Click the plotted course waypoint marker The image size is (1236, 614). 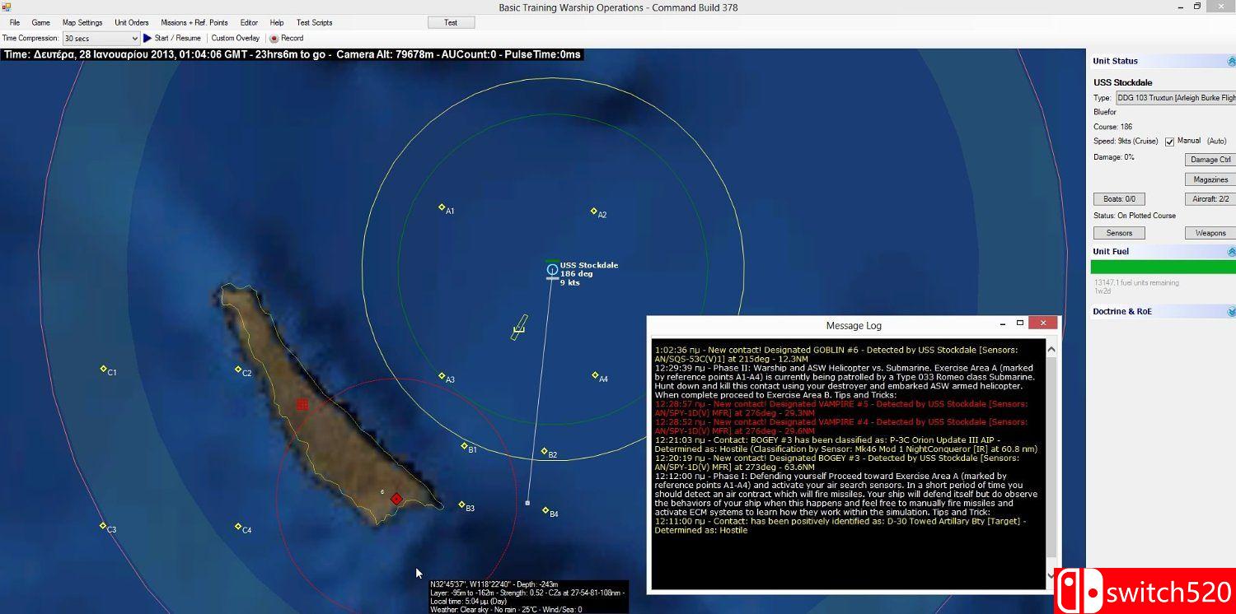point(527,502)
